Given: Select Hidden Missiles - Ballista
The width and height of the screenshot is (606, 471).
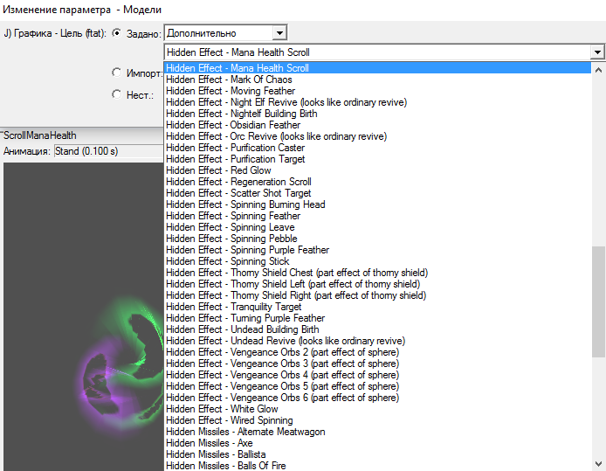Looking at the screenshot, I should pyautogui.click(x=377, y=454).
